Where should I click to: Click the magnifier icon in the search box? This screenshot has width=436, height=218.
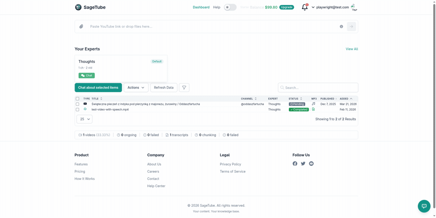tap(282, 88)
